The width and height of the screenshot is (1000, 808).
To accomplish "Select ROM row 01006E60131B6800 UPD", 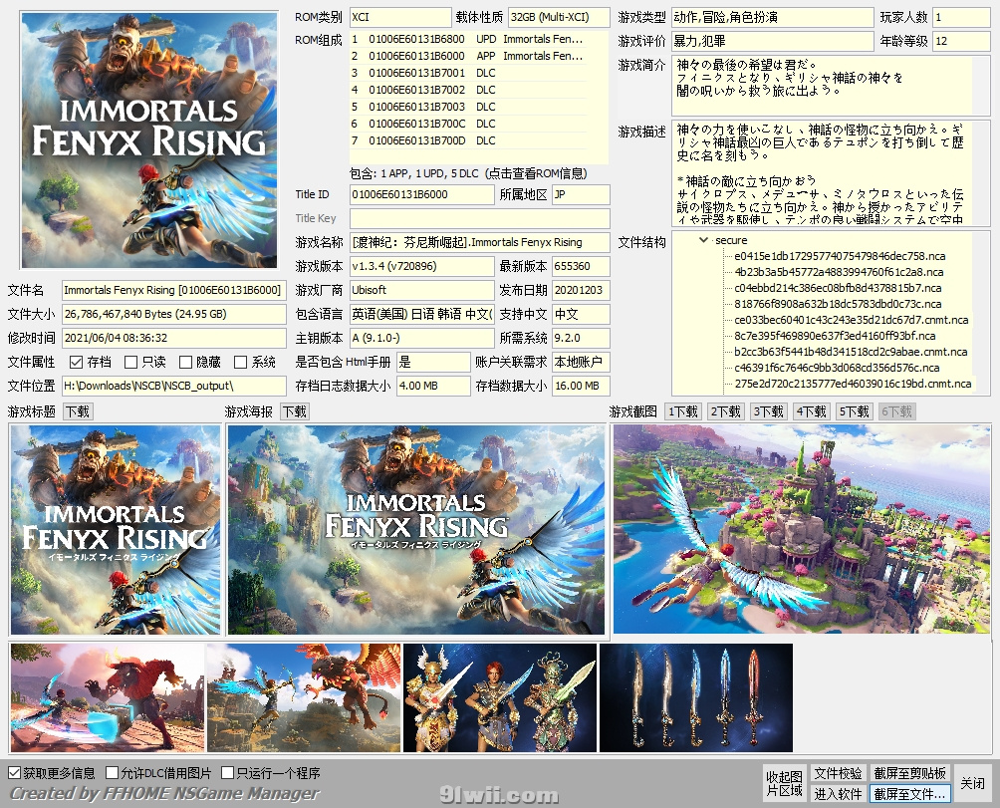I will [x=469, y=39].
